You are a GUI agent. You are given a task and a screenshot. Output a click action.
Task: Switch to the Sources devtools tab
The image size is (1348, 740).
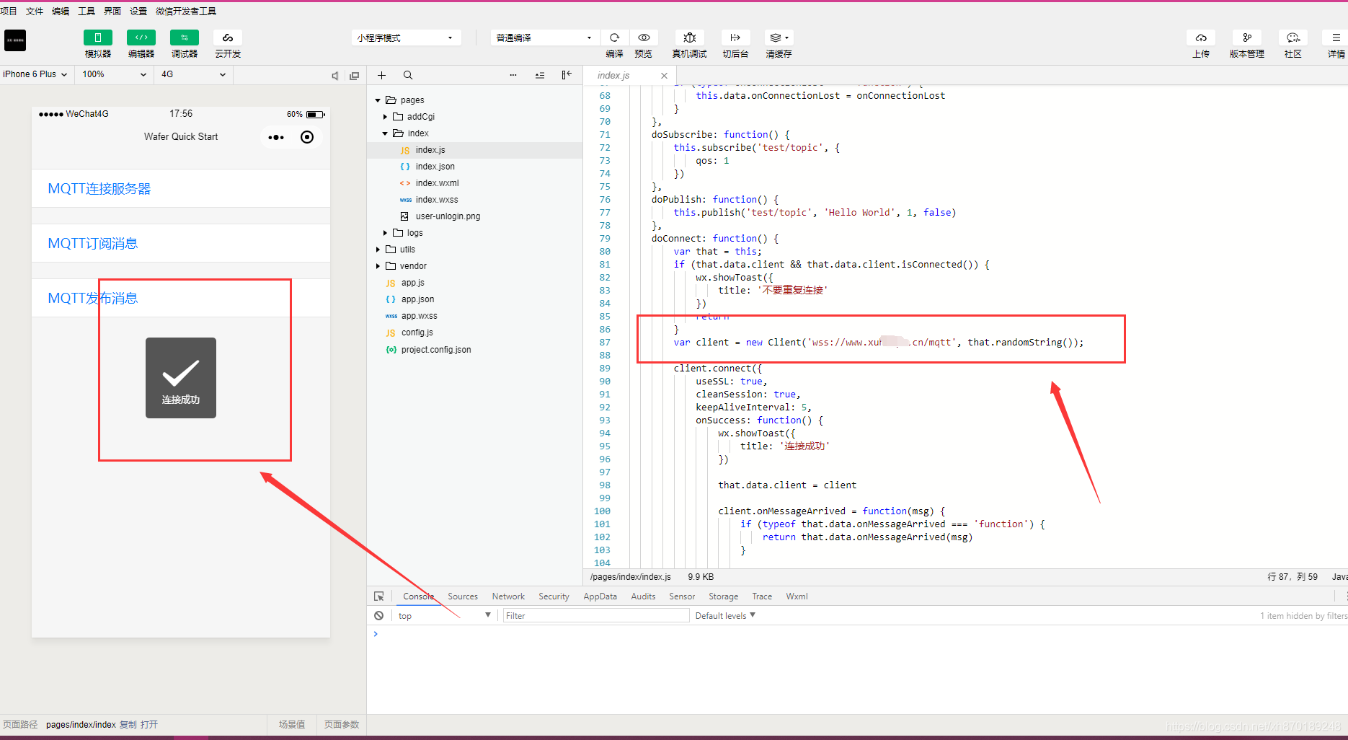tap(463, 596)
